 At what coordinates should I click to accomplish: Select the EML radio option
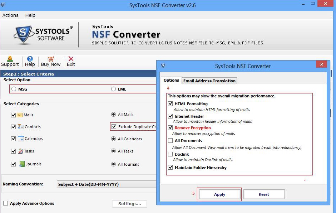pyautogui.click(x=113, y=89)
